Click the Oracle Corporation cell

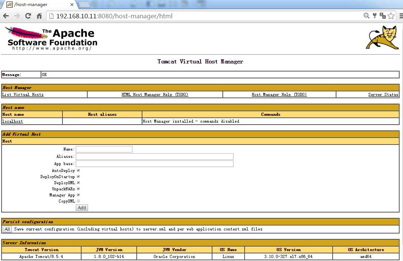click(x=174, y=256)
